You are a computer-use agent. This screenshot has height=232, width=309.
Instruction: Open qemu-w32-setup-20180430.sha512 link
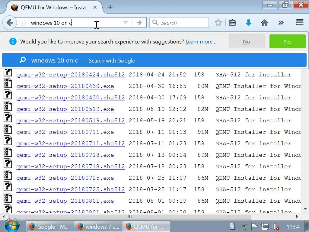[71, 98]
